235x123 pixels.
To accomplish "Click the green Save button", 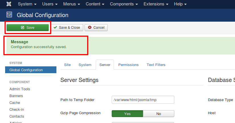I will click(28, 28).
